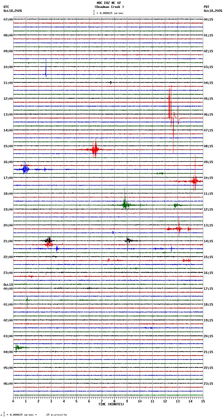224x418 pixels.
Task: Click the 18:00 UTC time label
Action: 8,194
